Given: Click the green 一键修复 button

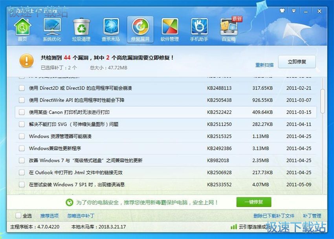Looking at the screenshot, I should coord(254,202).
